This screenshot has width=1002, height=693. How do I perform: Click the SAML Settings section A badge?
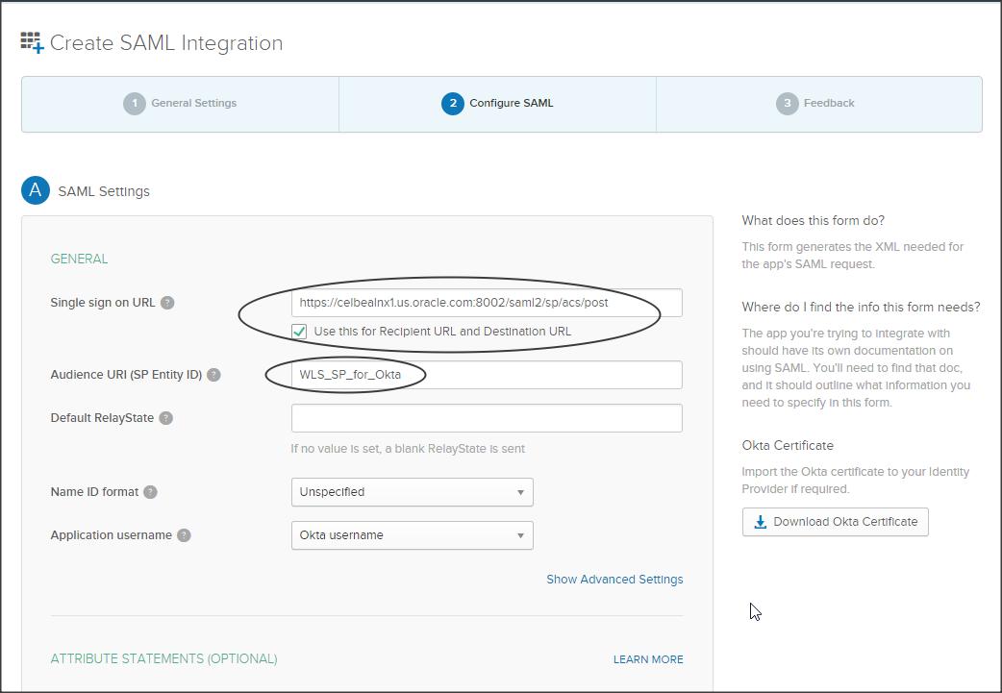pos(36,190)
